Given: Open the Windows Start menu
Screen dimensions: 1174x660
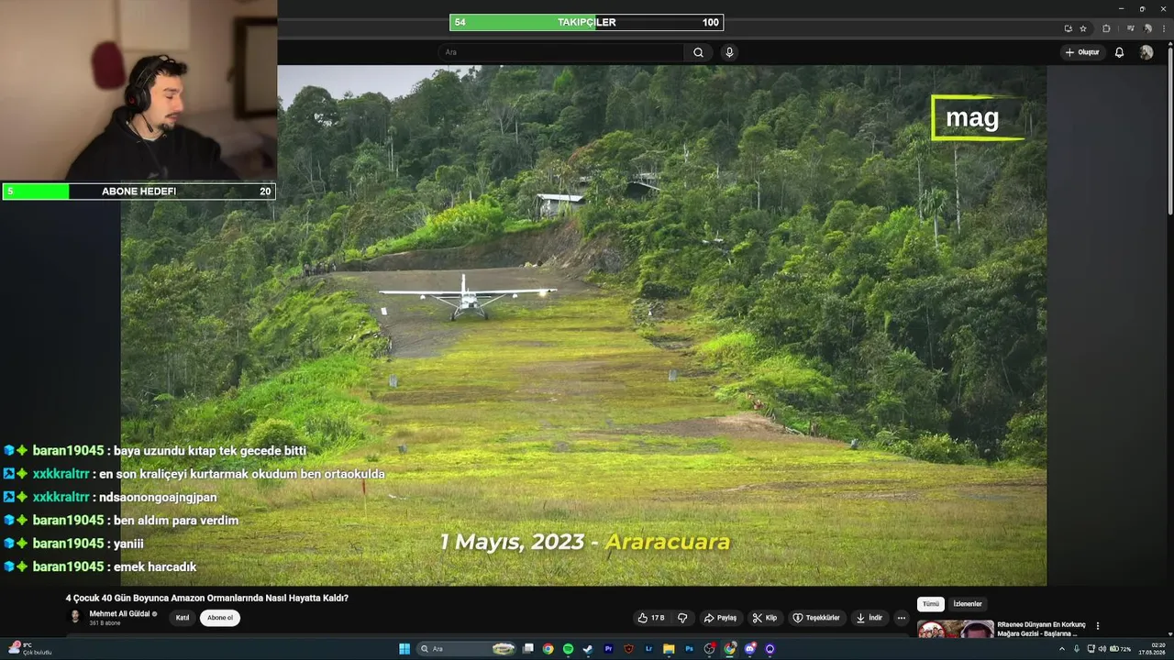Looking at the screenshot, I should tap(404, 649).
